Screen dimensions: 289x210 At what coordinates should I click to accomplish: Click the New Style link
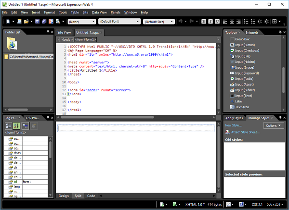coord(234,125)
